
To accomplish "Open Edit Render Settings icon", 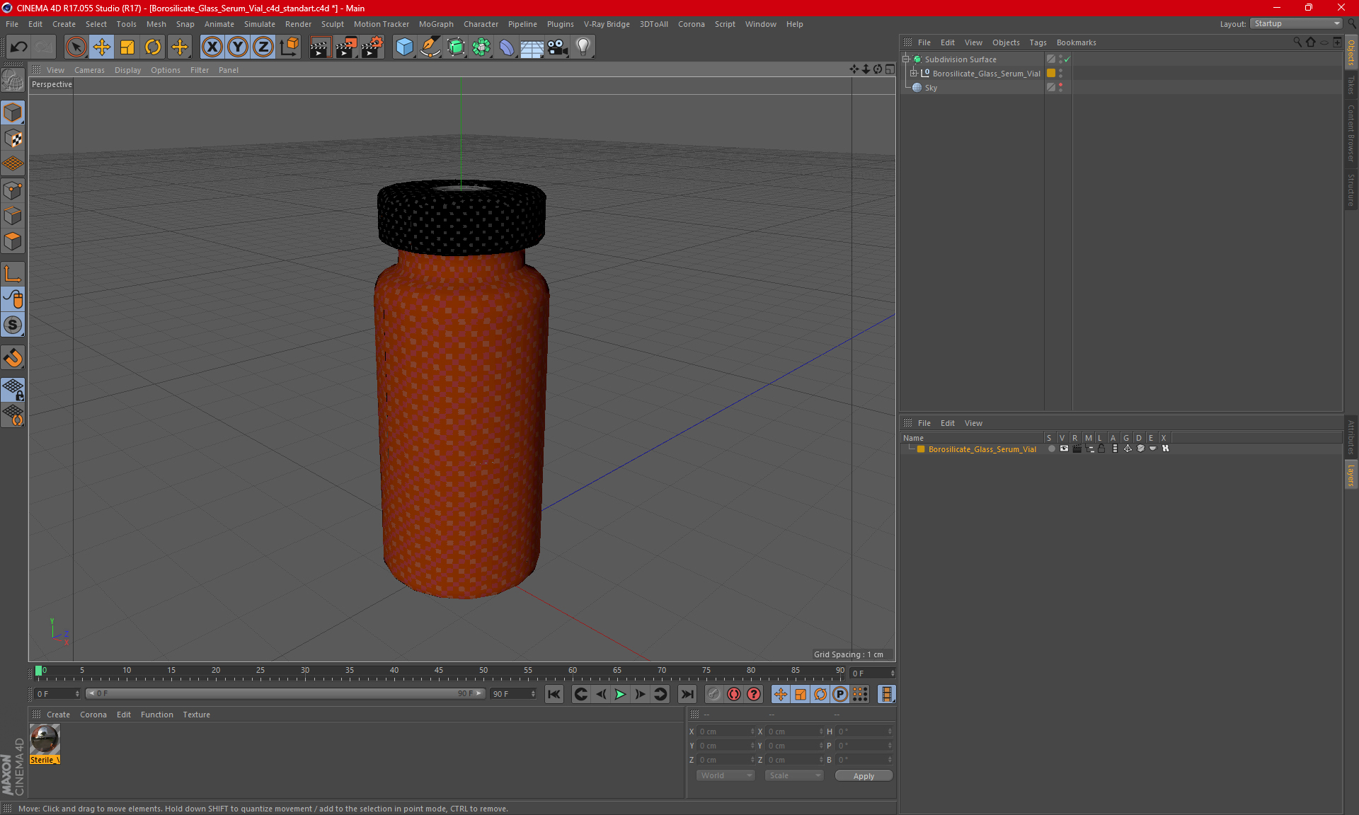I will (x=372, y=47).
